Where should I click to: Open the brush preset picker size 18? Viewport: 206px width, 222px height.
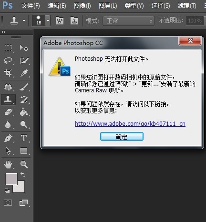click(41, 21)
